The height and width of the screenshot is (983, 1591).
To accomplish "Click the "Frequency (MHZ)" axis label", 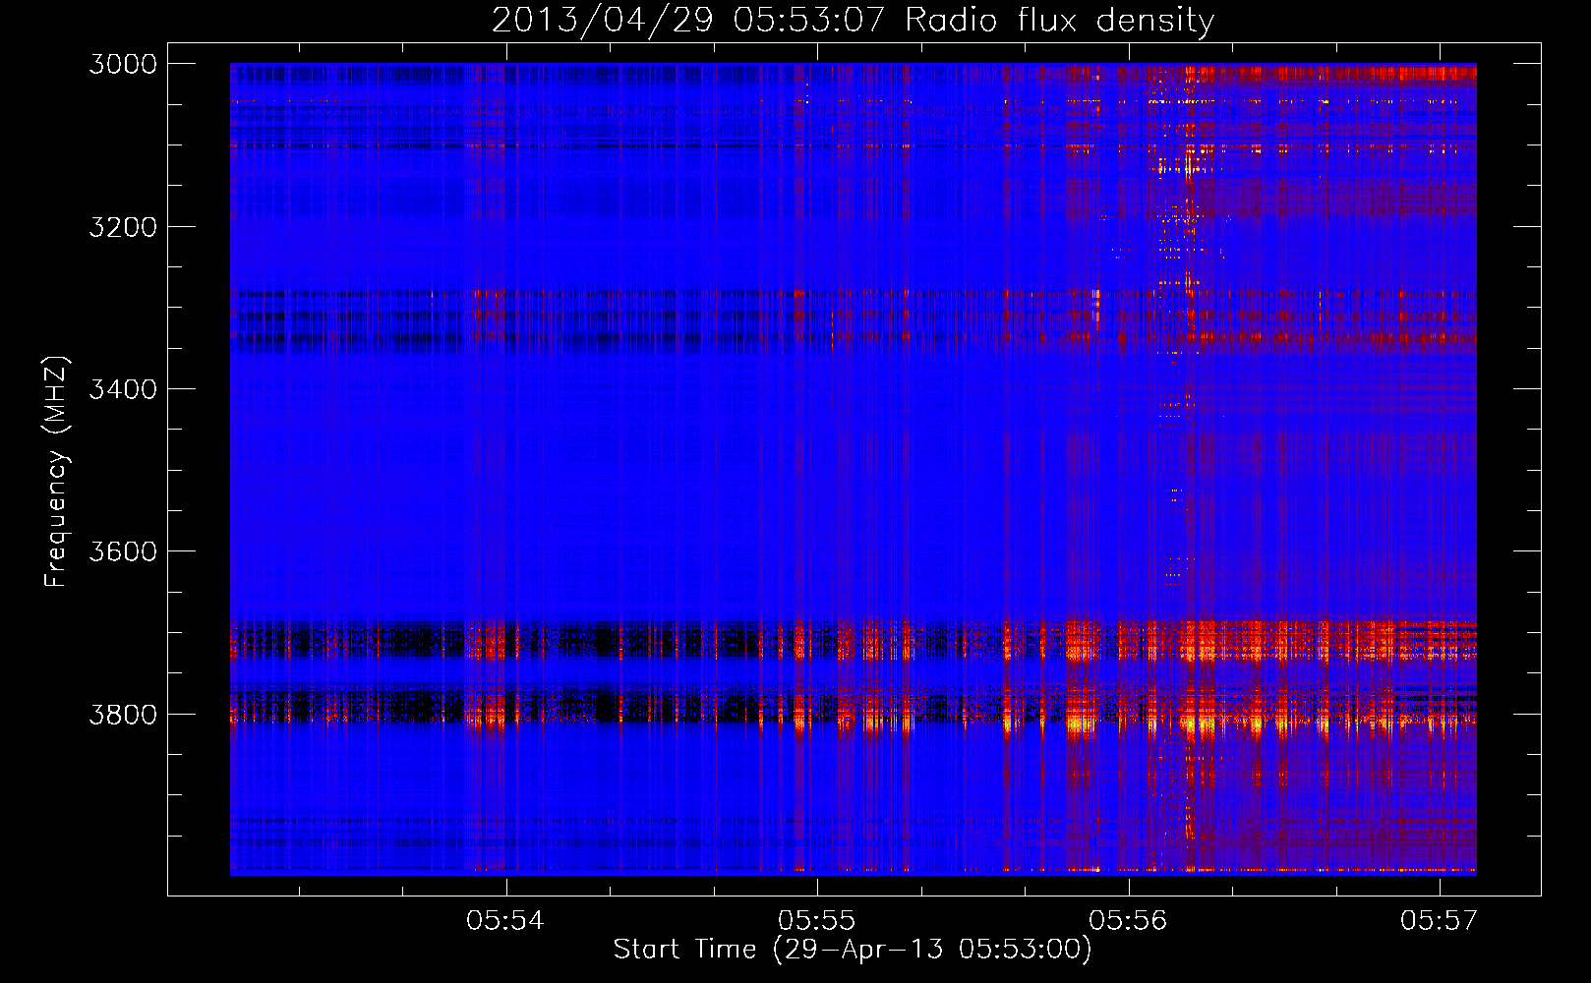I will click(56, 472).
